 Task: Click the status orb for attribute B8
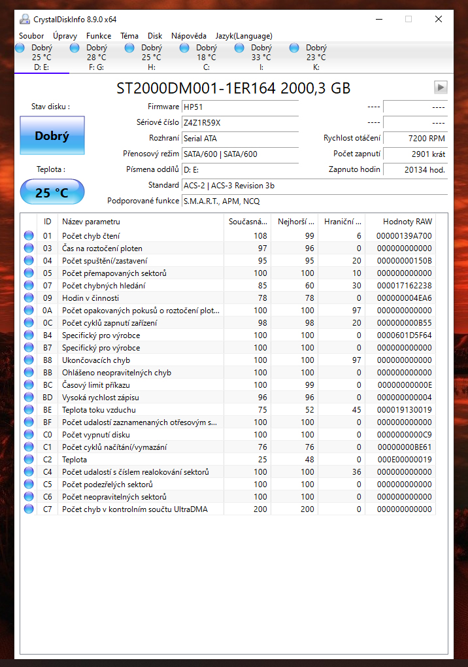tap(29, 360)
